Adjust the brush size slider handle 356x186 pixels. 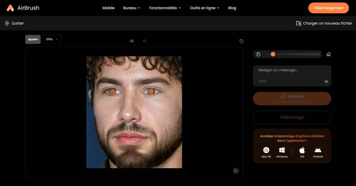273,54
